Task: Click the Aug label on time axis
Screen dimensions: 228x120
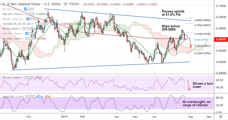Action: point(190,117)
